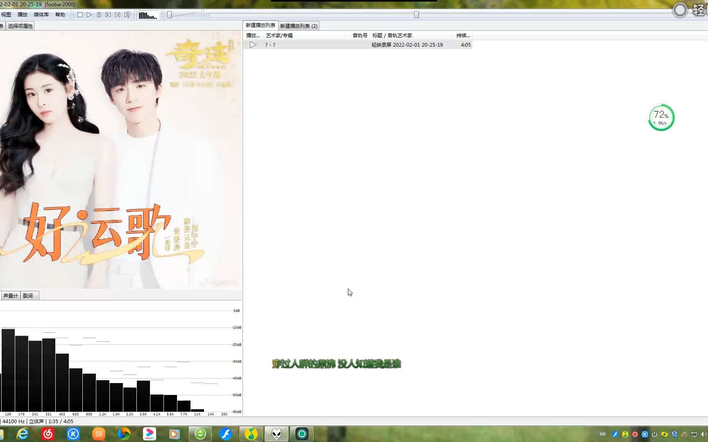Open the 播放 (Playback) menu
The width and height of the screenshot is (708, 442).
(x=23, y=15)
